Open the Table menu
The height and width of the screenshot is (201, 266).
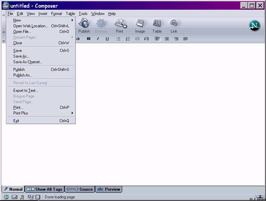pos(70,14)
